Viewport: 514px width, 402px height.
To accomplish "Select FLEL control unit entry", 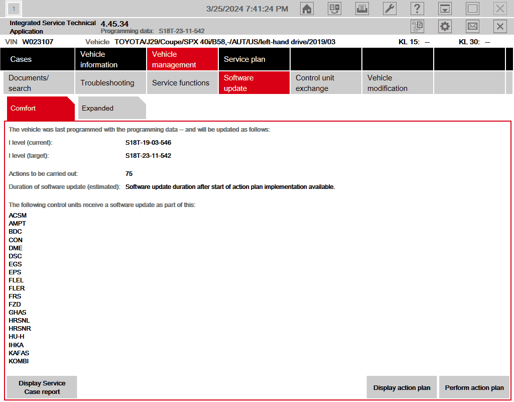I will (x=16, y=280).
